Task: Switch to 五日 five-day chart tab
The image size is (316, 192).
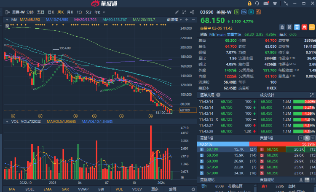Action: click(x=40, y=12)
